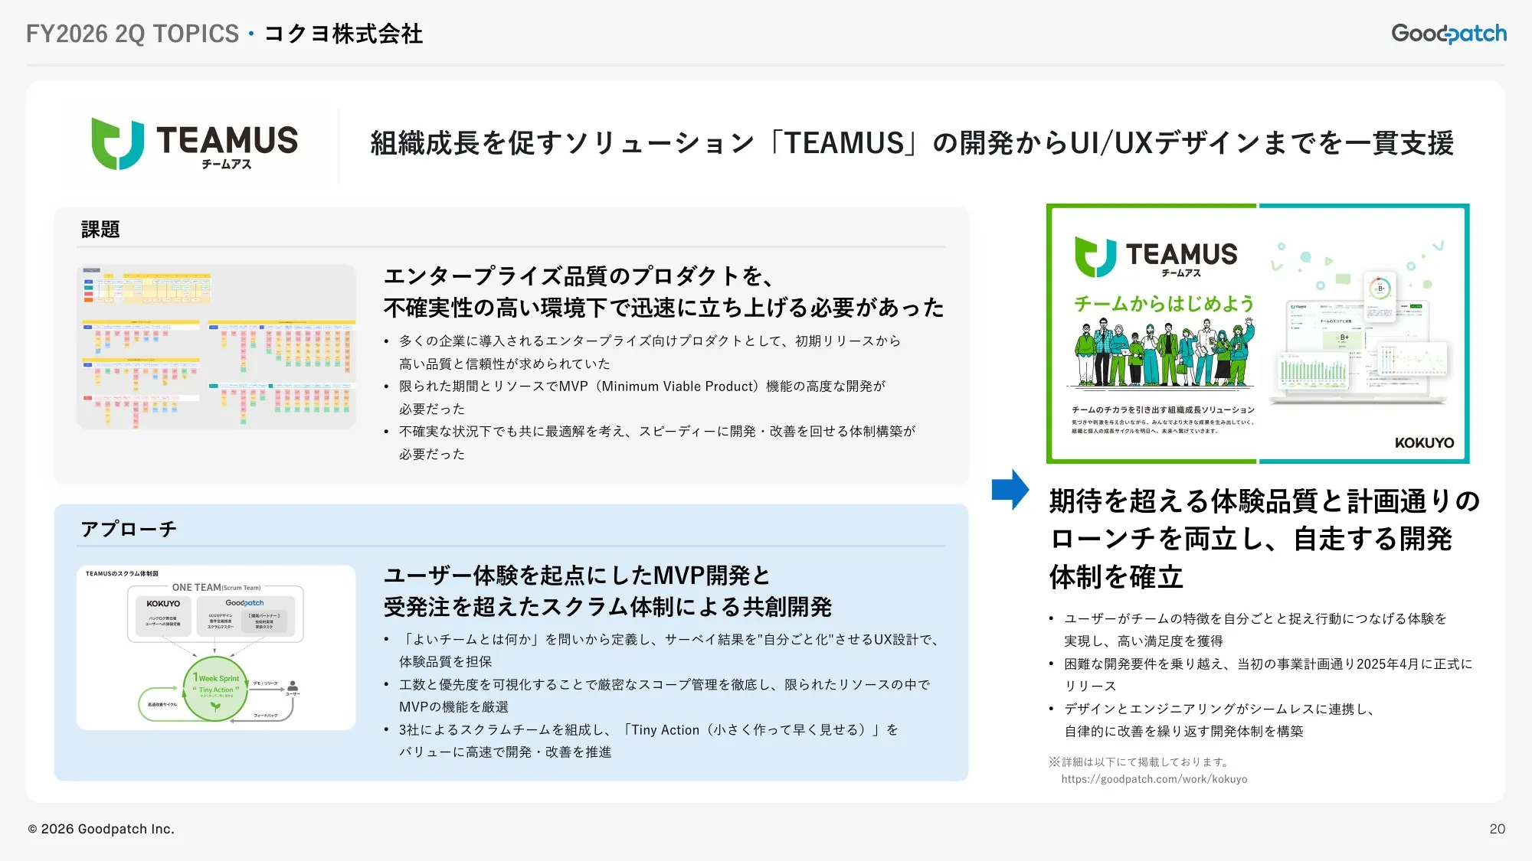The width and height of the screenshot is (1532, 861).
Task: Open the sticky-note board thumbnail under 課題
Action: [x=216, y=347]
